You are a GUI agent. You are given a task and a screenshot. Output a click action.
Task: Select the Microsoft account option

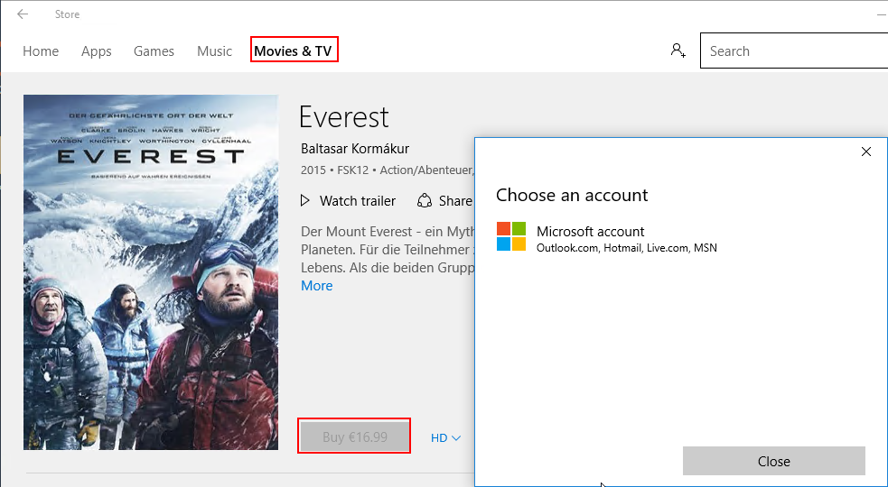tap(606, 238)
